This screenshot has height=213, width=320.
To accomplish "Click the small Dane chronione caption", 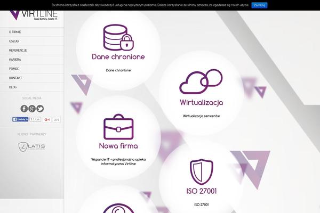I will click(118, 70).
